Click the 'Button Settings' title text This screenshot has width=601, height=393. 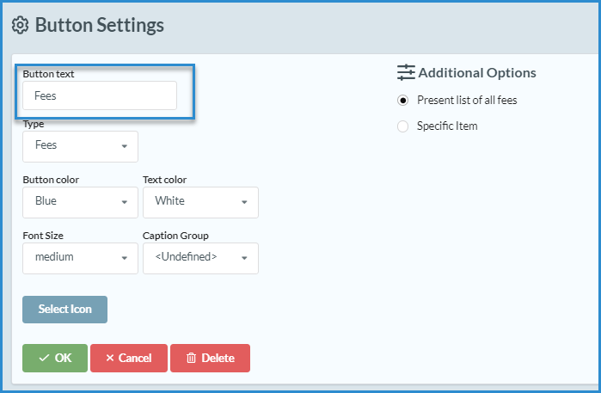coord(99,25)
